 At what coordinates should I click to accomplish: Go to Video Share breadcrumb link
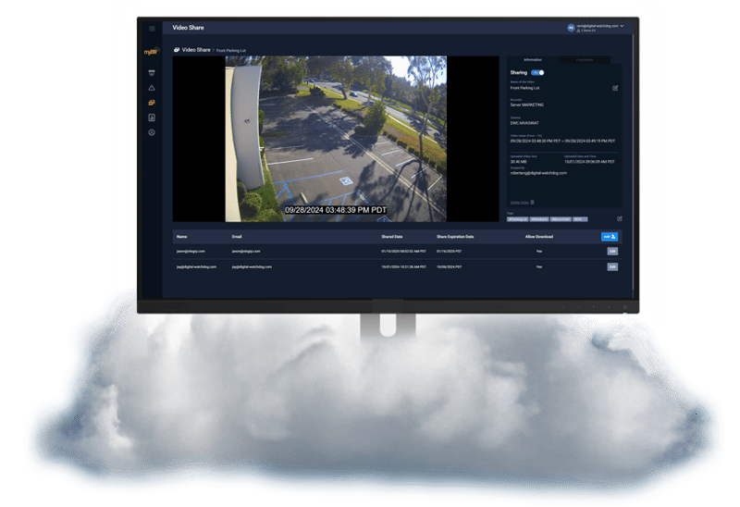[x=196, y=50]
